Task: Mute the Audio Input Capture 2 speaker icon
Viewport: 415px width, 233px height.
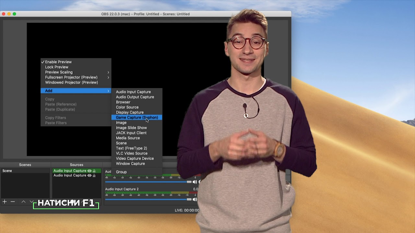Action: pos(195,199)
